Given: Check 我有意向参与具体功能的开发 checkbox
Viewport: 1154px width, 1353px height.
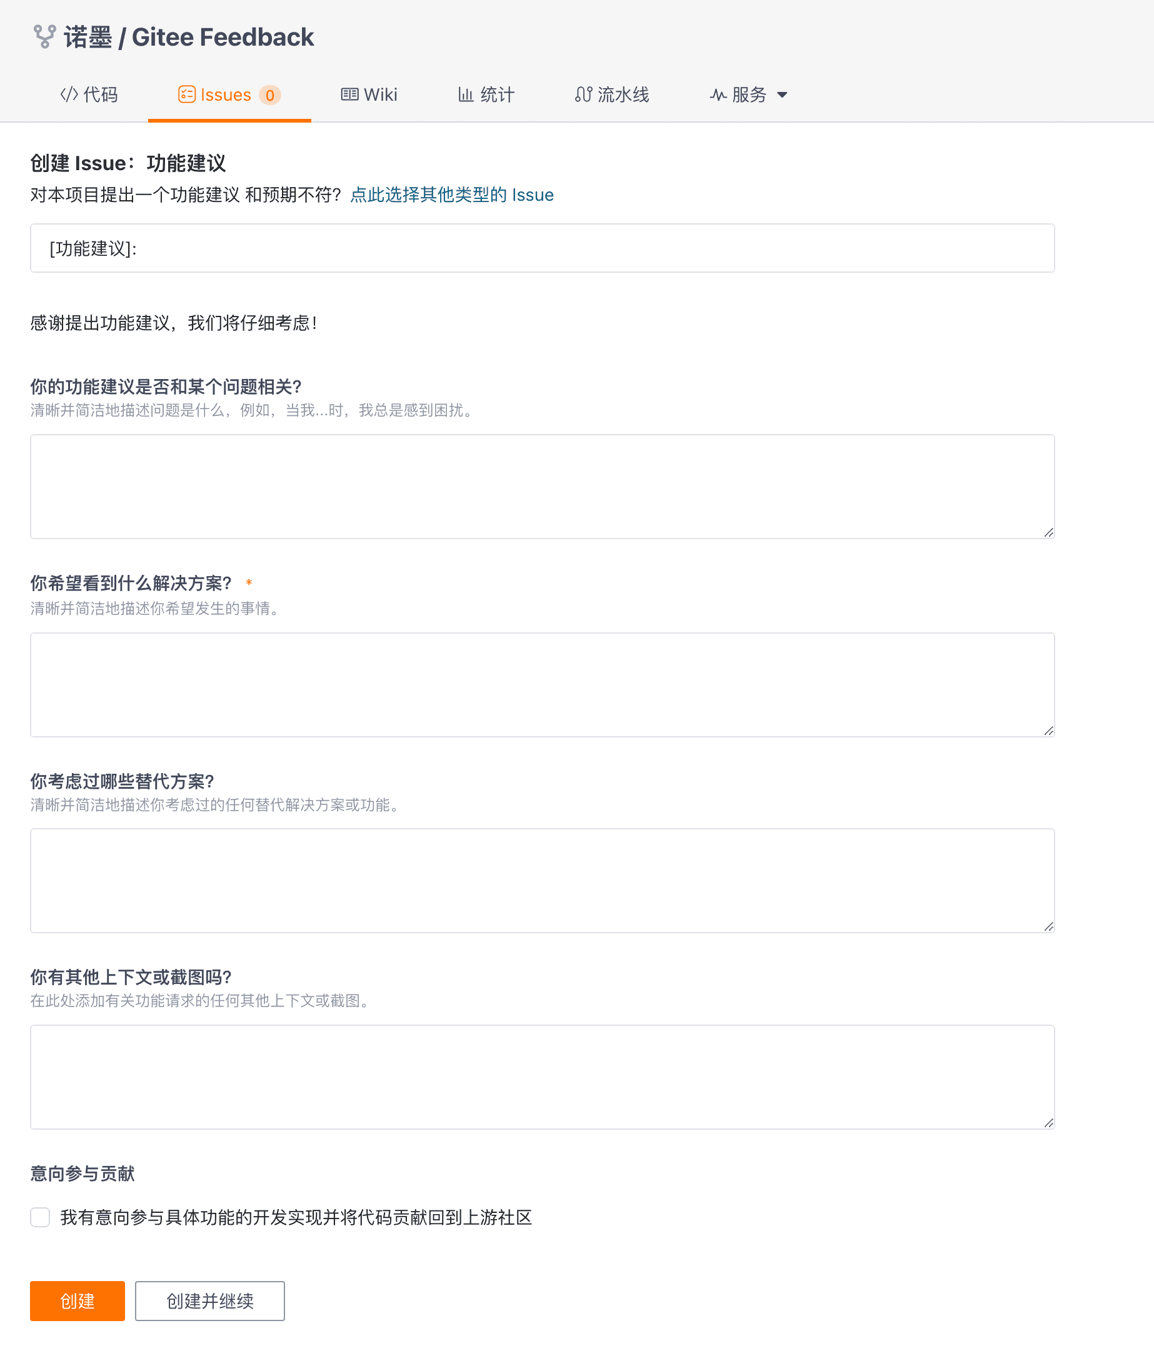Looking at the screenshot, I should [40, 1217].
